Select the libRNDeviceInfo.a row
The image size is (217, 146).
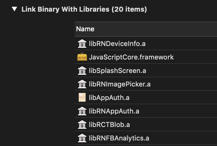tap(146, 44)
